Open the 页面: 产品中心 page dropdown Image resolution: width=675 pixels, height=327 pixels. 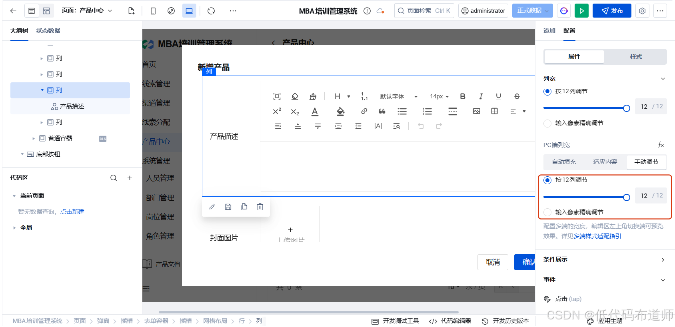click(87, 11)
